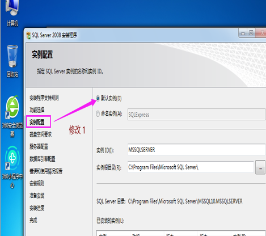266x236 pixels.
Task: Go to 错误和使用情况报告 step
Action: [x=46, y=171]
